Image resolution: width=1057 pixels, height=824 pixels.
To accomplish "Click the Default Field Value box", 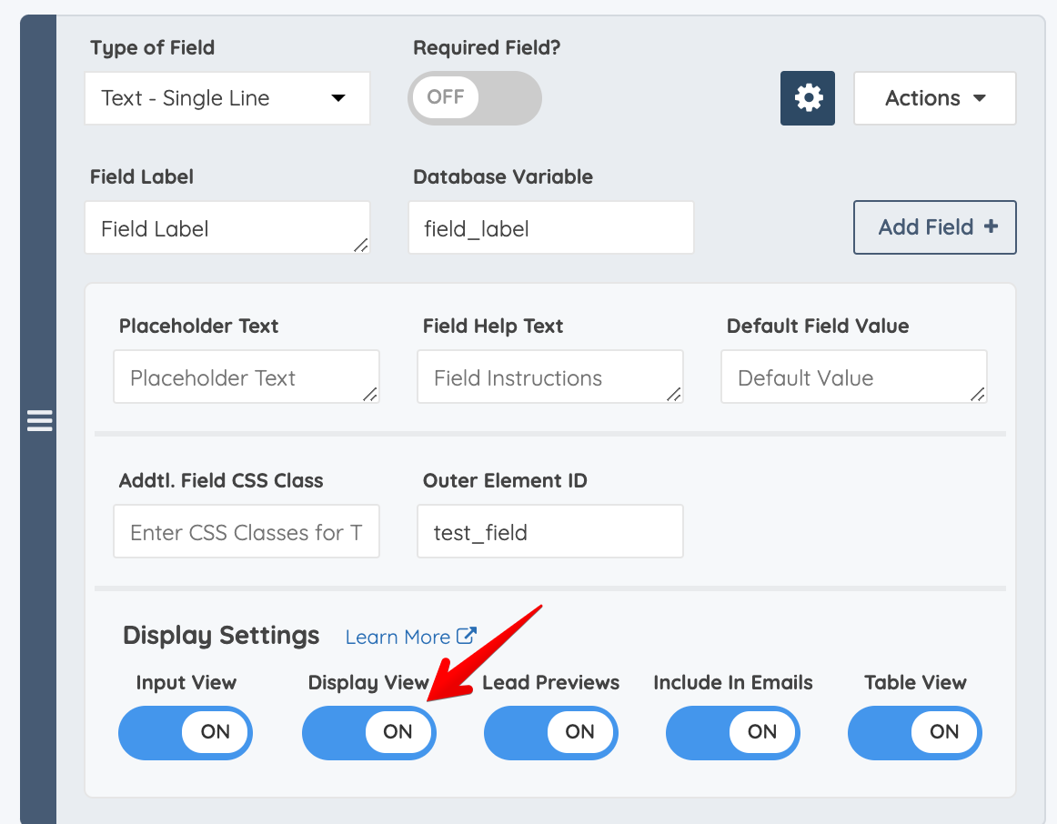I will point(852,376).
